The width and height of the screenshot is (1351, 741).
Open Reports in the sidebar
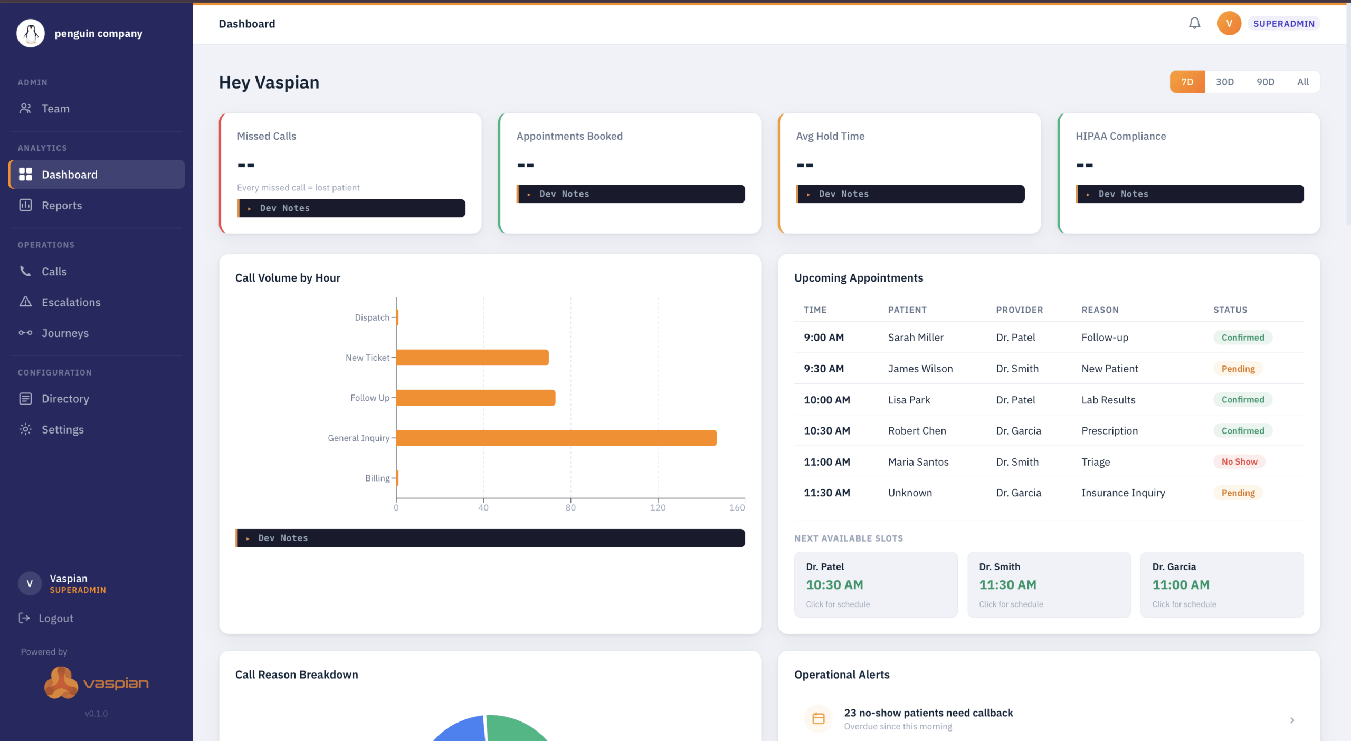(x=97, y=205)
